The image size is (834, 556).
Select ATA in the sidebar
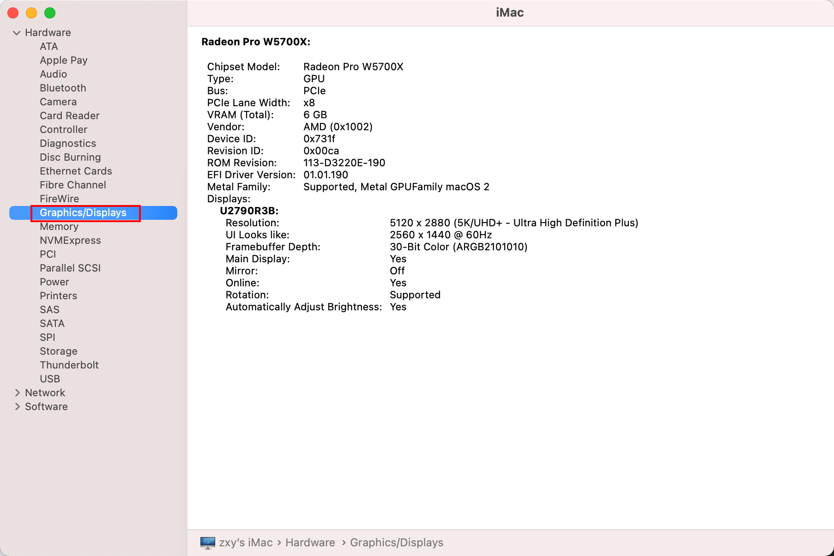48,47
